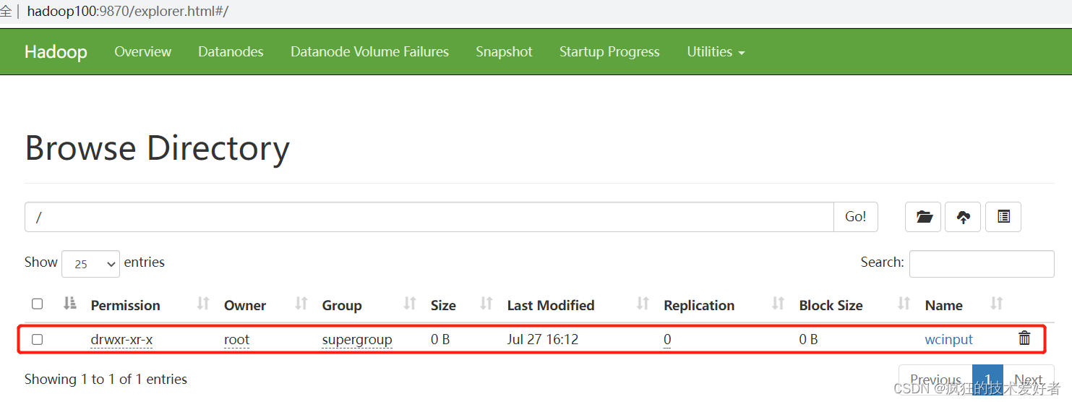Sort by Block Size arrows icon
This screenshot has width=1072, height=402.
[904, 304]
